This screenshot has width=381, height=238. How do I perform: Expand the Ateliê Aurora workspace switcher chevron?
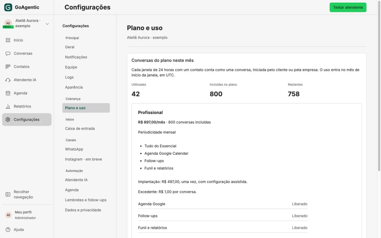(x=47, y=24)
